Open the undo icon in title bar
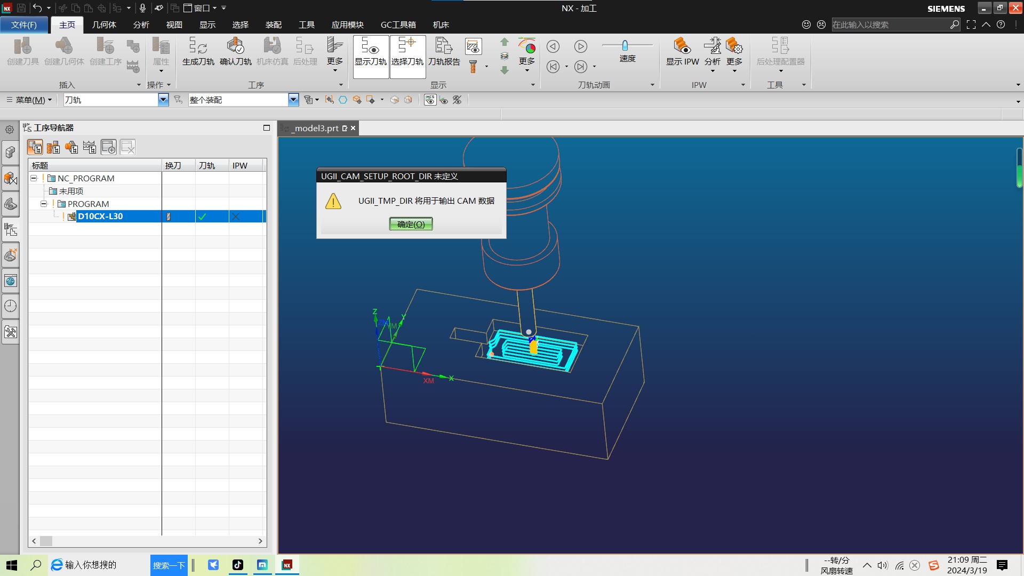 [x=37, y=8]
